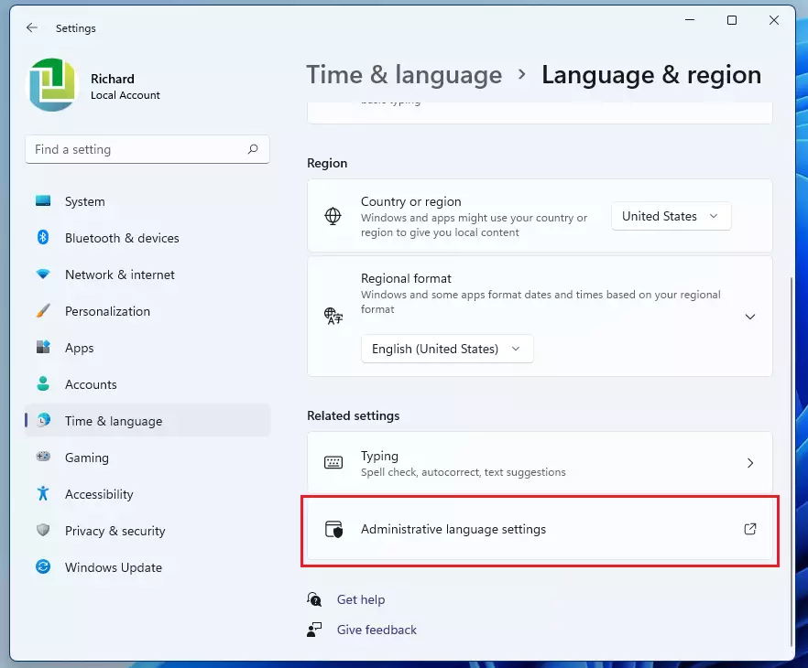Click the Local Account label
The height and width of the screenshot is (668, 808).
click(126, 95)
